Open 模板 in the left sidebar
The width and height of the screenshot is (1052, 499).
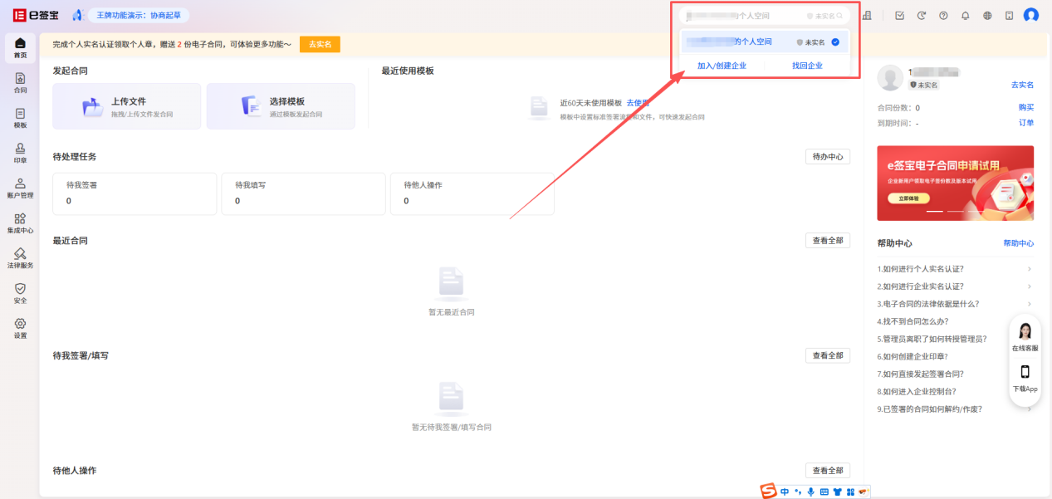(20, 118)
